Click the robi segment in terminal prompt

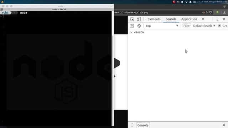(5, 13)
